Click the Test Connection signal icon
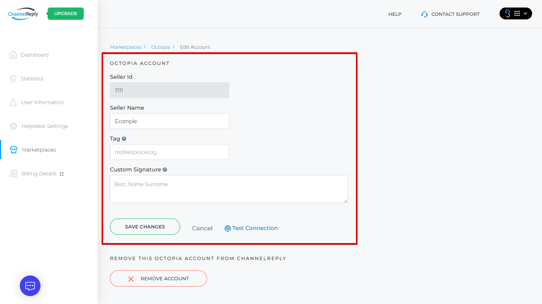542x304 pixels. 228,228
